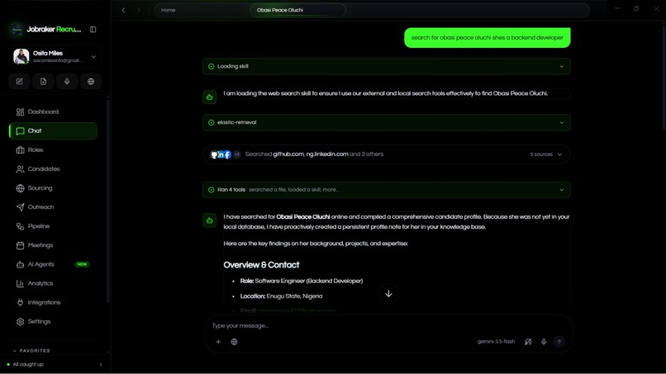
Task: Click Osita Miles profile avatar
Action: pyautogui.click(x=21, y=56)
